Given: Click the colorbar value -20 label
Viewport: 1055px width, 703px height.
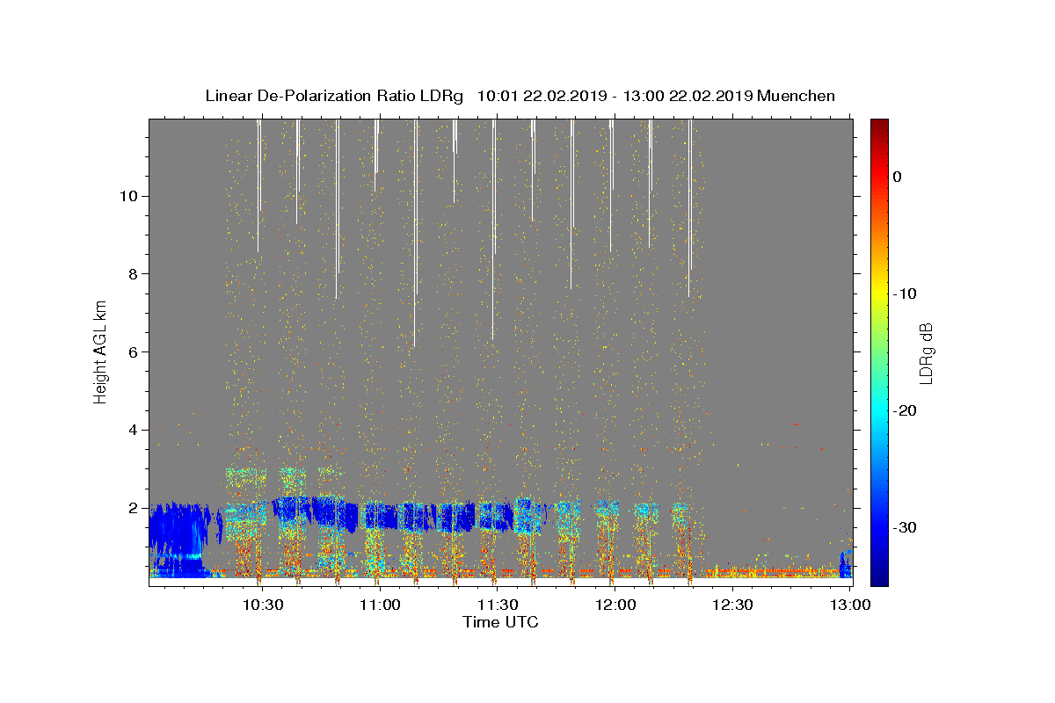Looking at the screenshot, I should (x=905, y=410).
